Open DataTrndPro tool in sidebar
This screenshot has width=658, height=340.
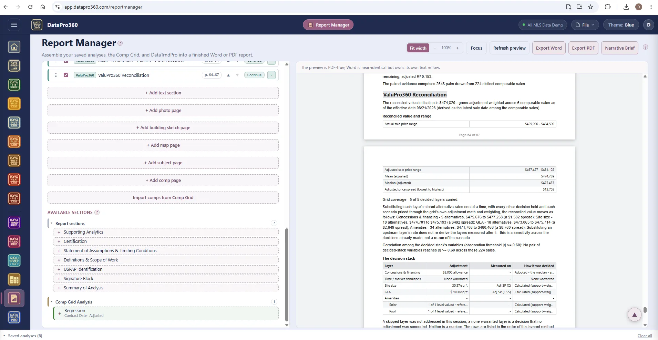pyautogui.click(x=14, y=223)
